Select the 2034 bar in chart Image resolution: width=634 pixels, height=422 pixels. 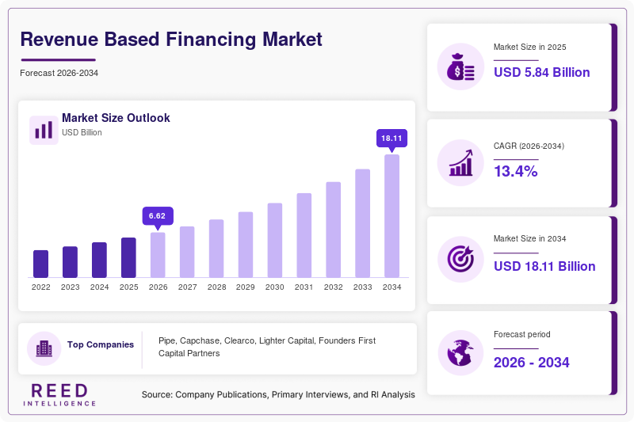click(x=391, y=216)
